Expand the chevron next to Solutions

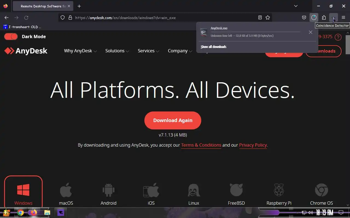point(127,51)
